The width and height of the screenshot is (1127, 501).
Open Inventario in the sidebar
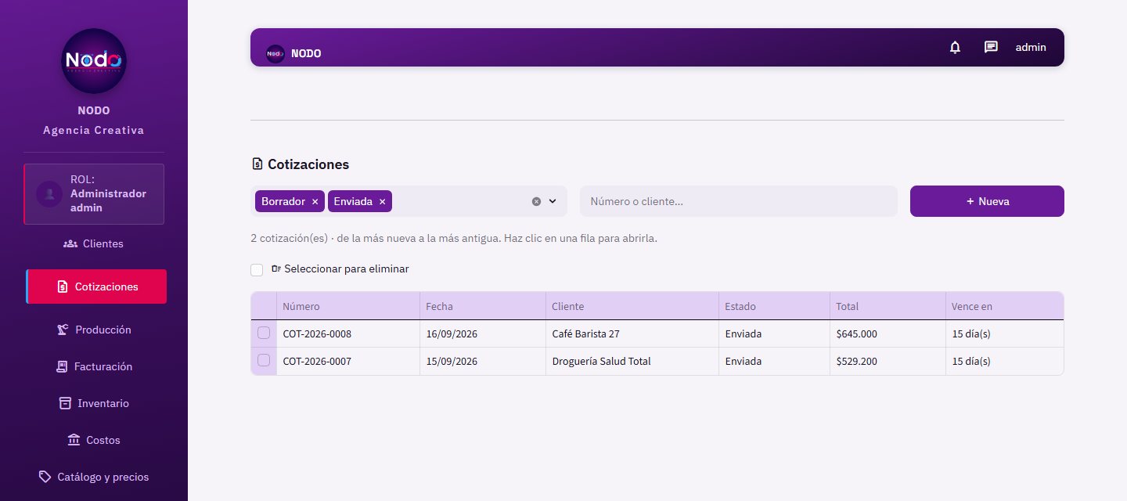pyautogui.click(x=94, y=403)
